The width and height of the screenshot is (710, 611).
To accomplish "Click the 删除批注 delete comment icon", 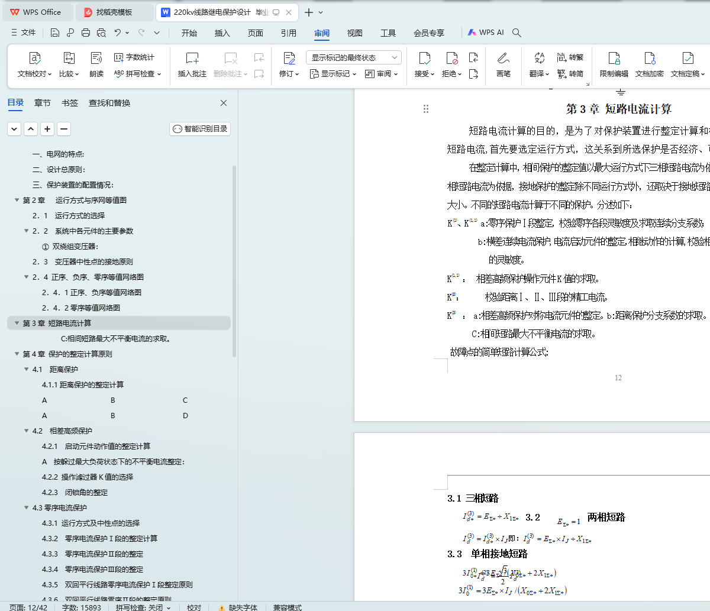I will pyautogui.click(x=231, y=58).
